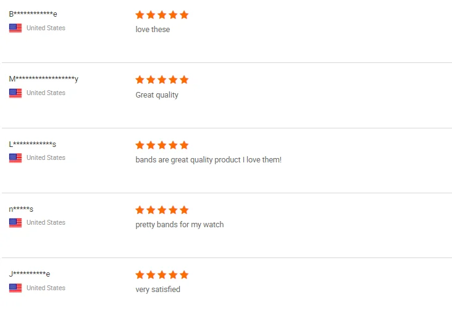
Task: Click the US flag beside reviewer L************s
Action: point(15,157)
